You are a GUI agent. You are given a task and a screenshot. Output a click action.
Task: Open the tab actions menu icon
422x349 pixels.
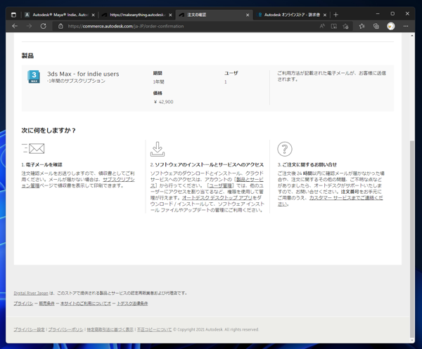click(x=13, y=15)
